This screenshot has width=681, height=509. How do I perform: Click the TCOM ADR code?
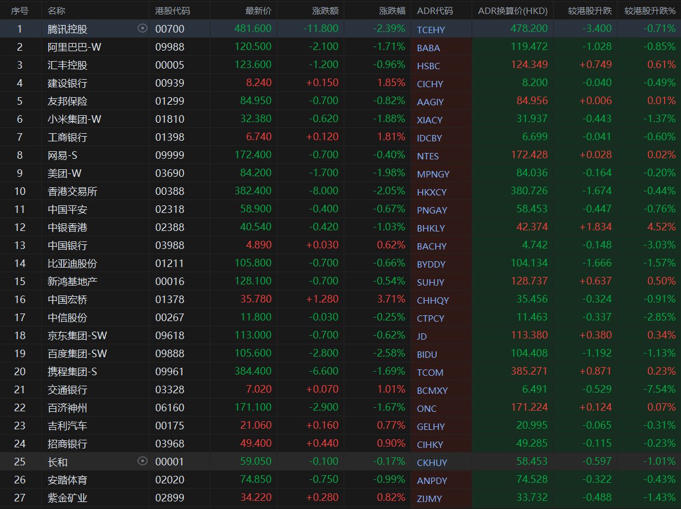(x=430, y=372)
